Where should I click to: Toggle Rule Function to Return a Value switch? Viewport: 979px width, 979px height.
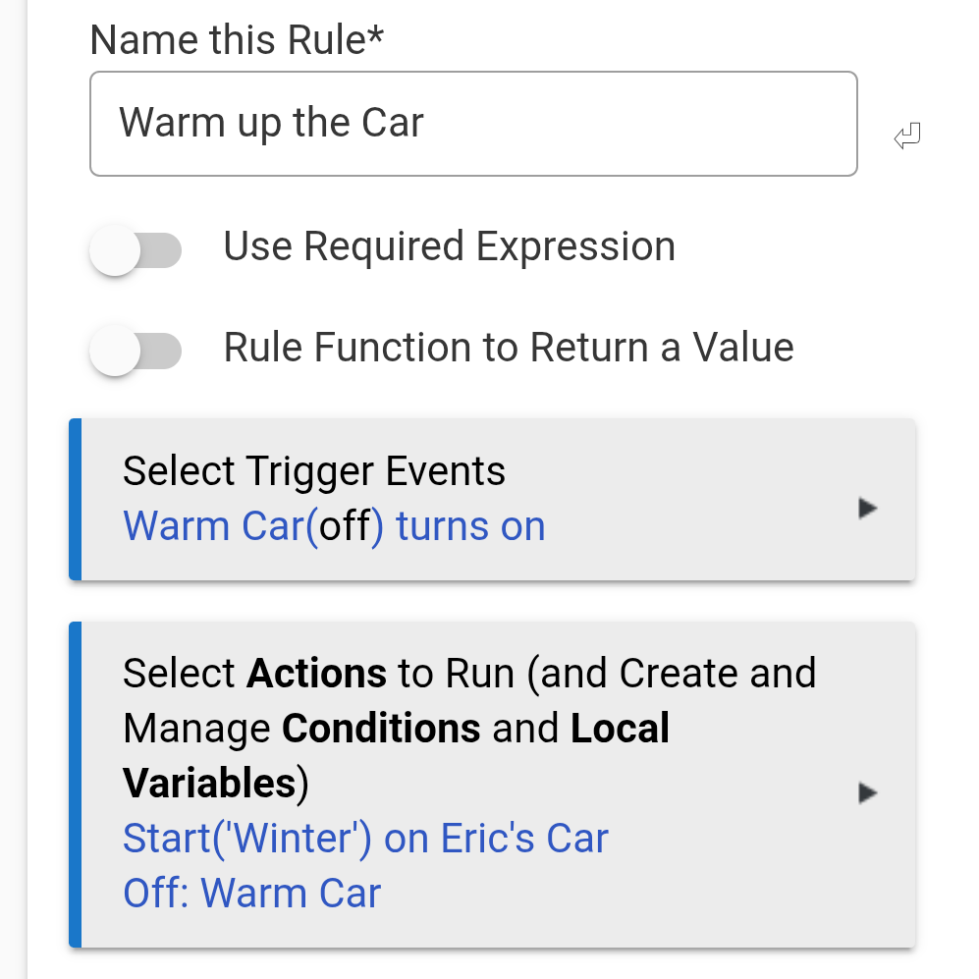pos(136,351)
